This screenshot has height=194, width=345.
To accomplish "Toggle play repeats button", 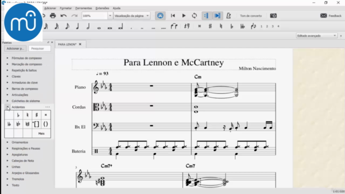I will [x=206, y=16].
